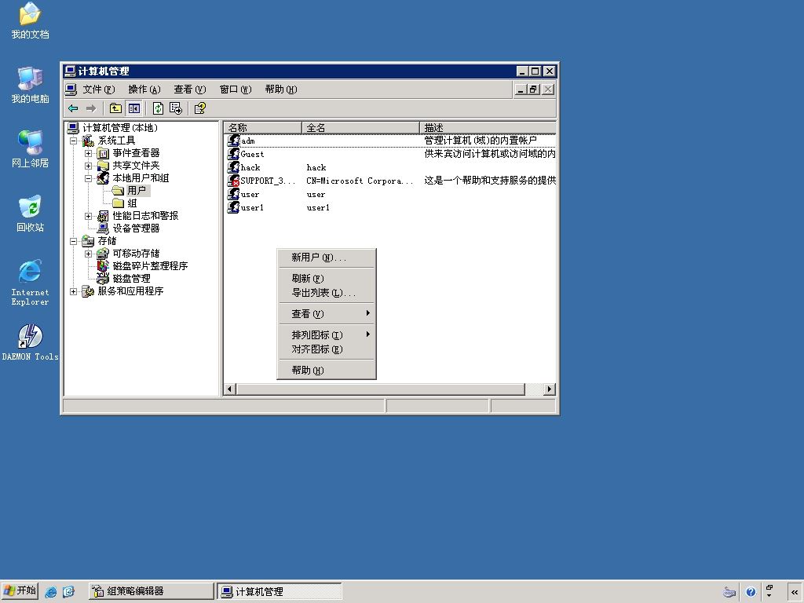The image size is (804, 603).
Task: Expand the notification area chevron
Action: click(x=795, y=592)
